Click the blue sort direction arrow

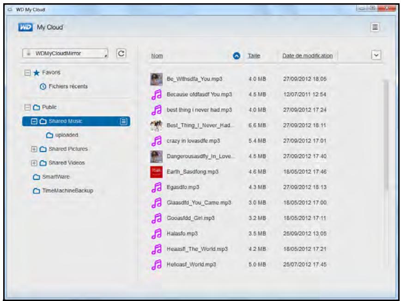[x=237, y=56]
